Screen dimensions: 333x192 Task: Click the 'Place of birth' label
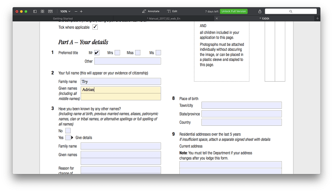(189, 99)
